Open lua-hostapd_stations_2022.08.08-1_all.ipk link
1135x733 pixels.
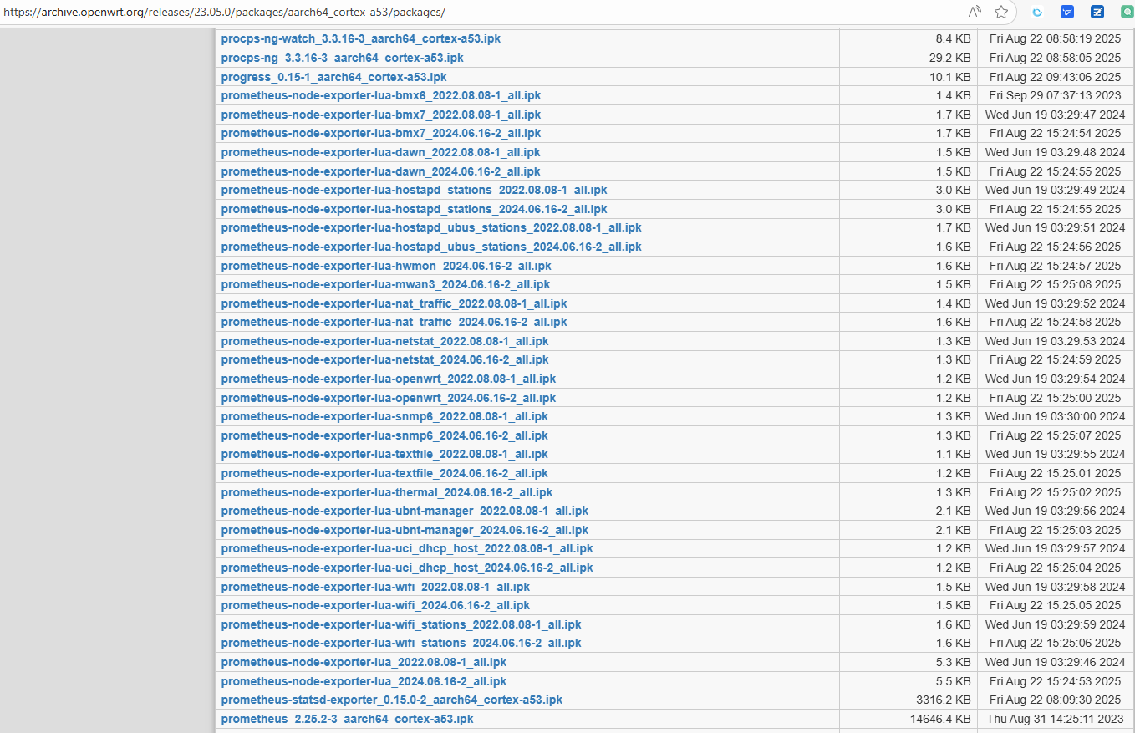[x=414, y=190]
